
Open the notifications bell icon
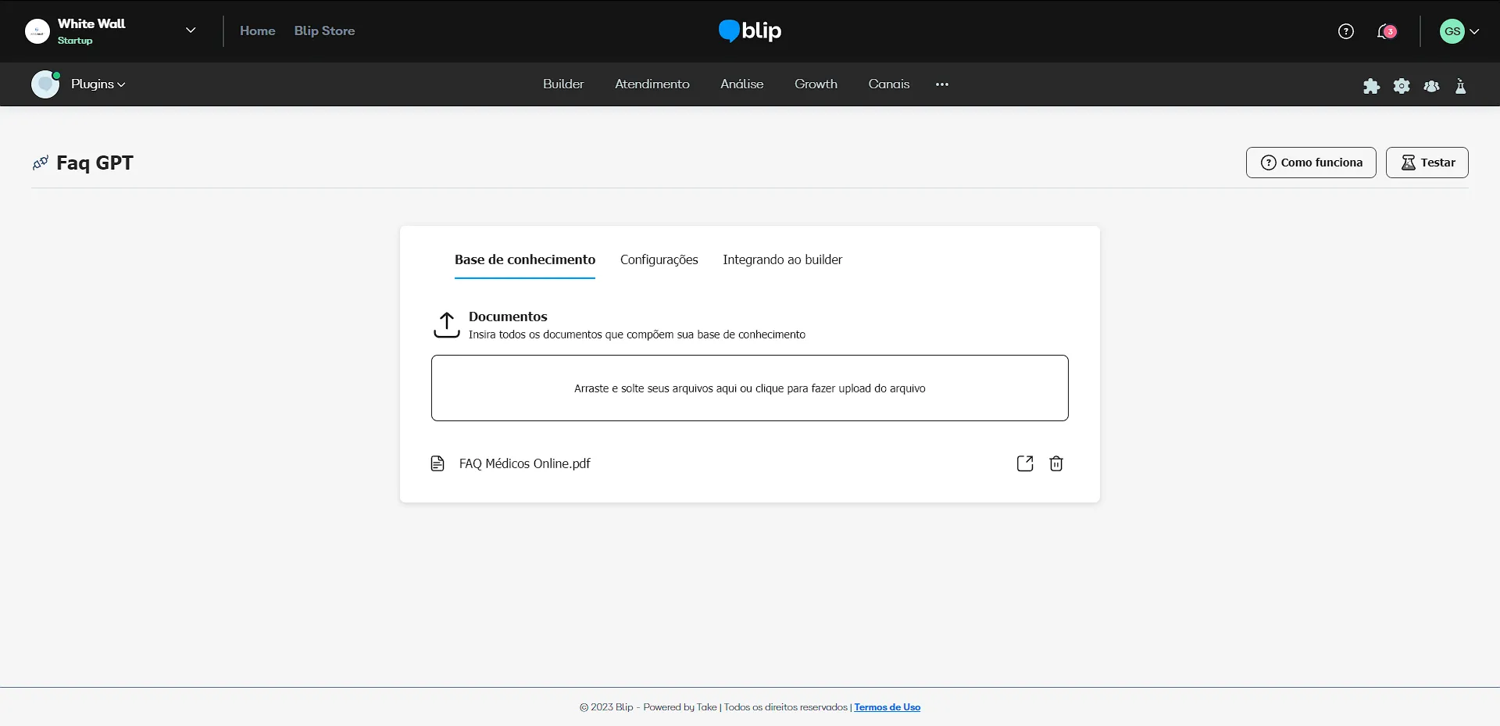[1386, 31]
